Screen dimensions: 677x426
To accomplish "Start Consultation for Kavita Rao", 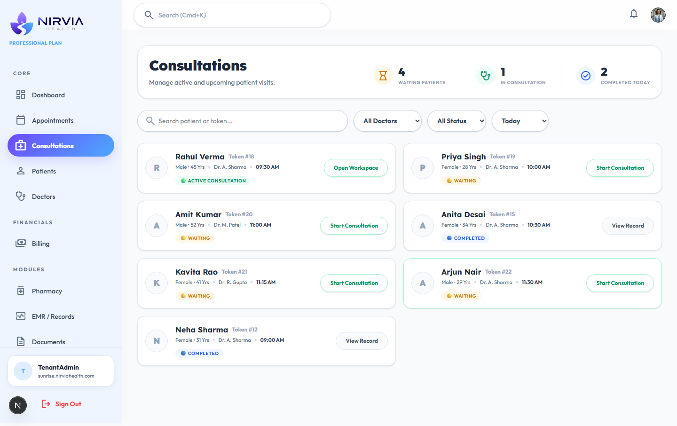I will tap(354, 283).
